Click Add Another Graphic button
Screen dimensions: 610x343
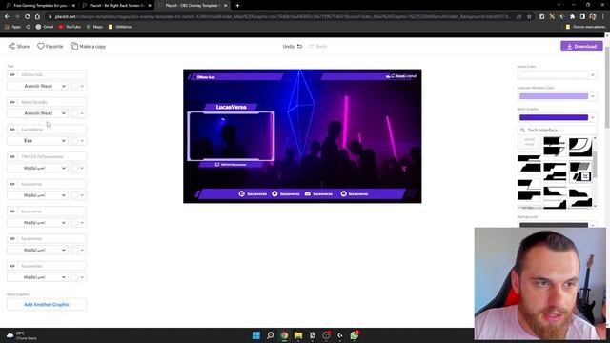point(47,305)
